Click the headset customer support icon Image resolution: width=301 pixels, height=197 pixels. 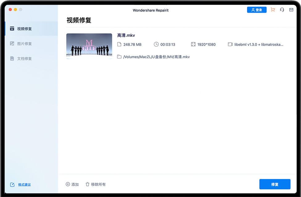click(x=282, y=10)
